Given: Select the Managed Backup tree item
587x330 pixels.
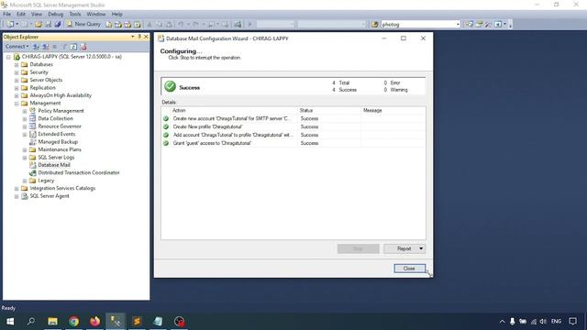Looking at the screenshot, I should tap(58, 142).
